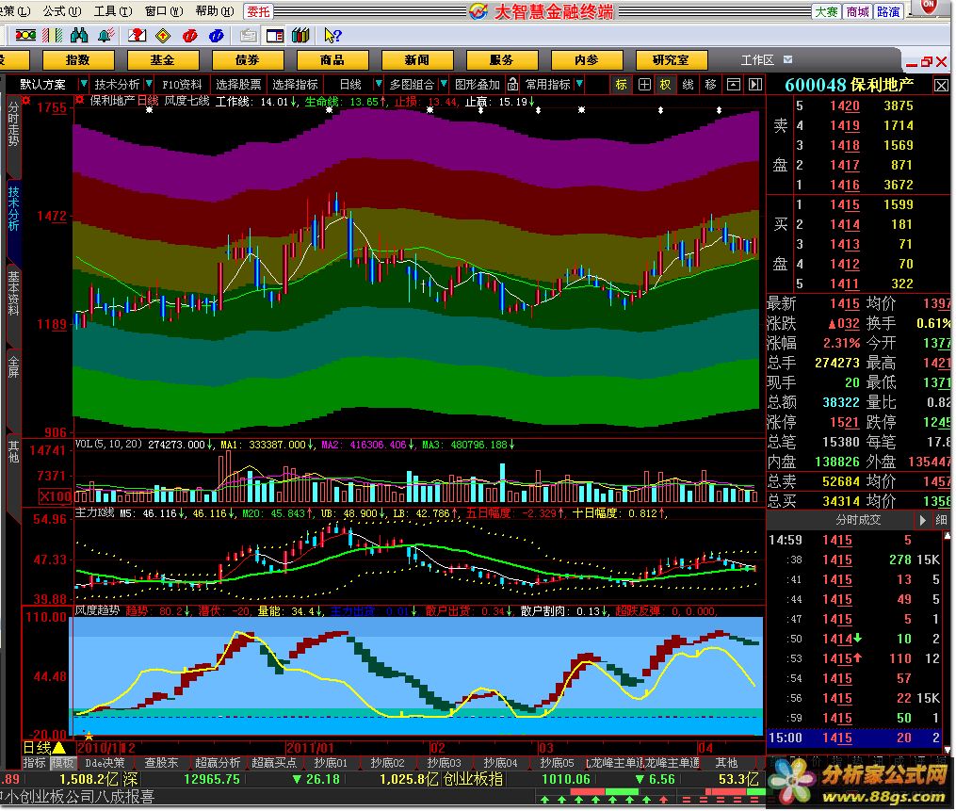The image size is (956, 811).
Task: Select the 超赢分析 bottom tab
Action: (218, 763)
